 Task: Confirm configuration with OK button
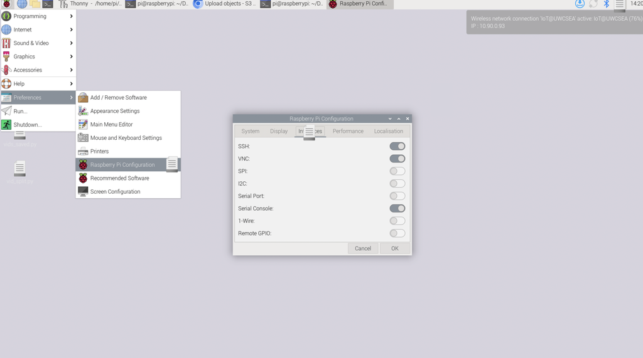pos(395,248)
